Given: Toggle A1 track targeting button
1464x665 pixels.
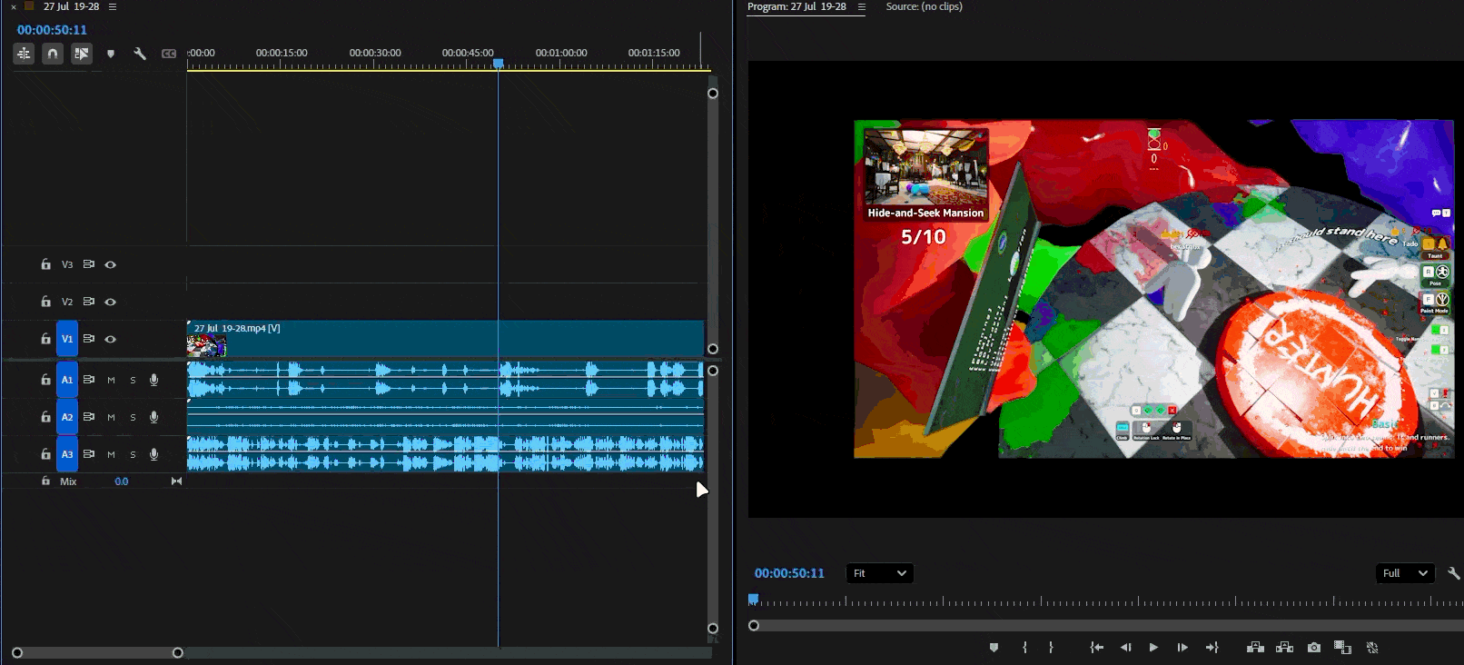Looking at the screenshot, I should pyautogui.click(x=67, y=380).
